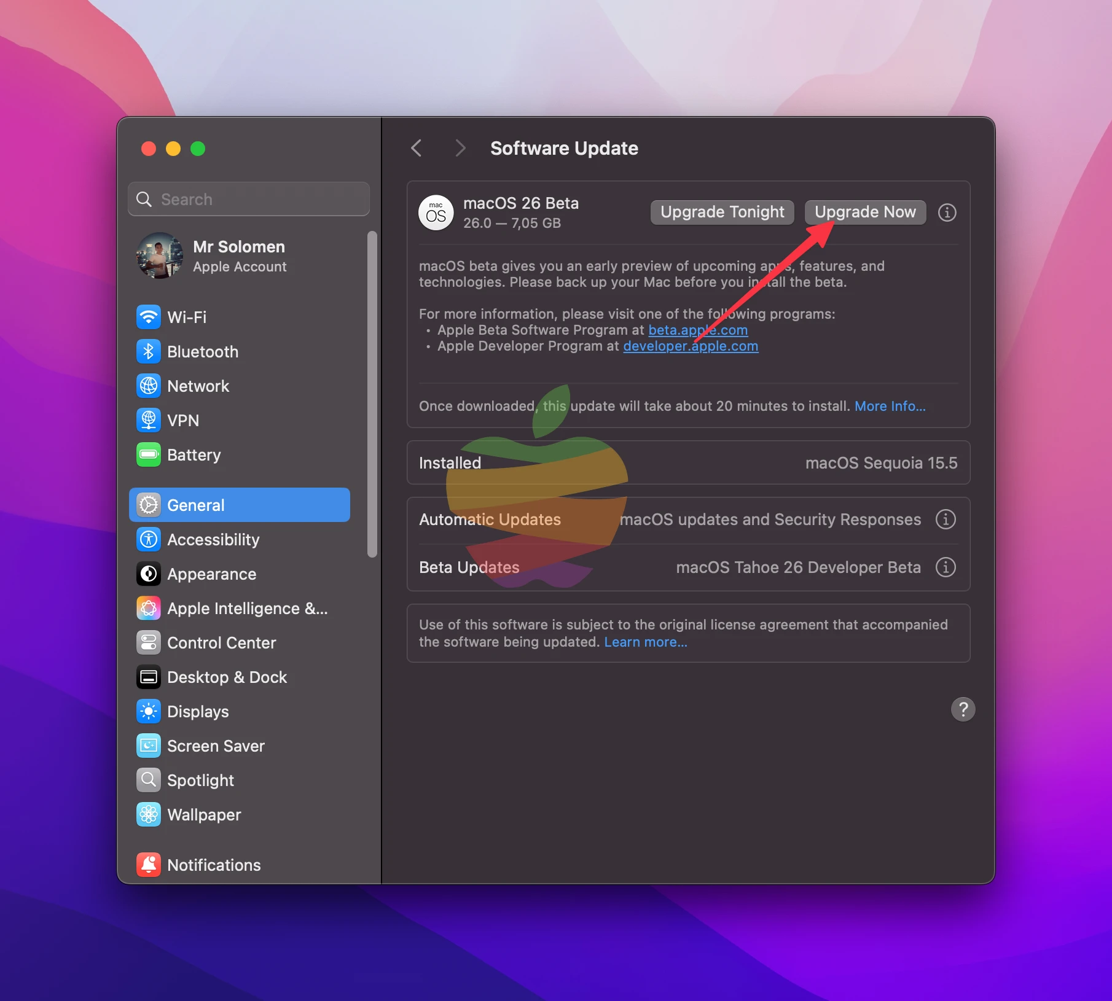
Task: Go forward with the right chevron
Action: coord(460,149)
